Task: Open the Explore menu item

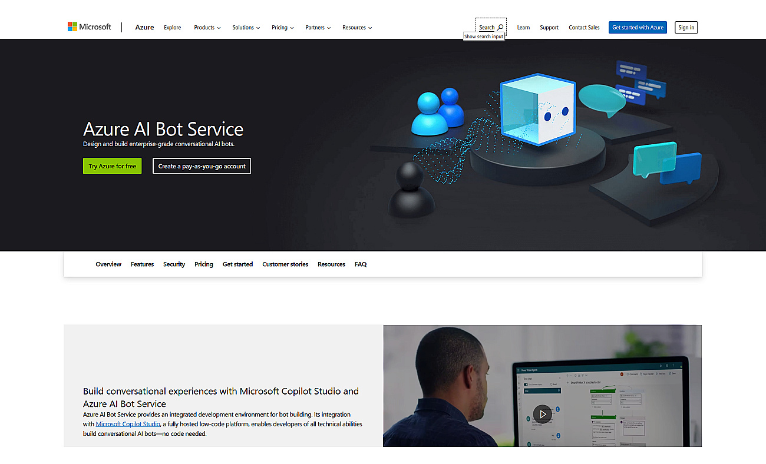Action: [x=173, y=28]
